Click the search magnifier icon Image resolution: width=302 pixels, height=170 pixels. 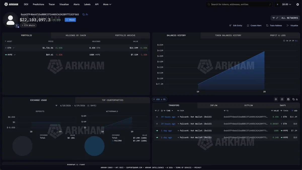(x=209, y=4)
